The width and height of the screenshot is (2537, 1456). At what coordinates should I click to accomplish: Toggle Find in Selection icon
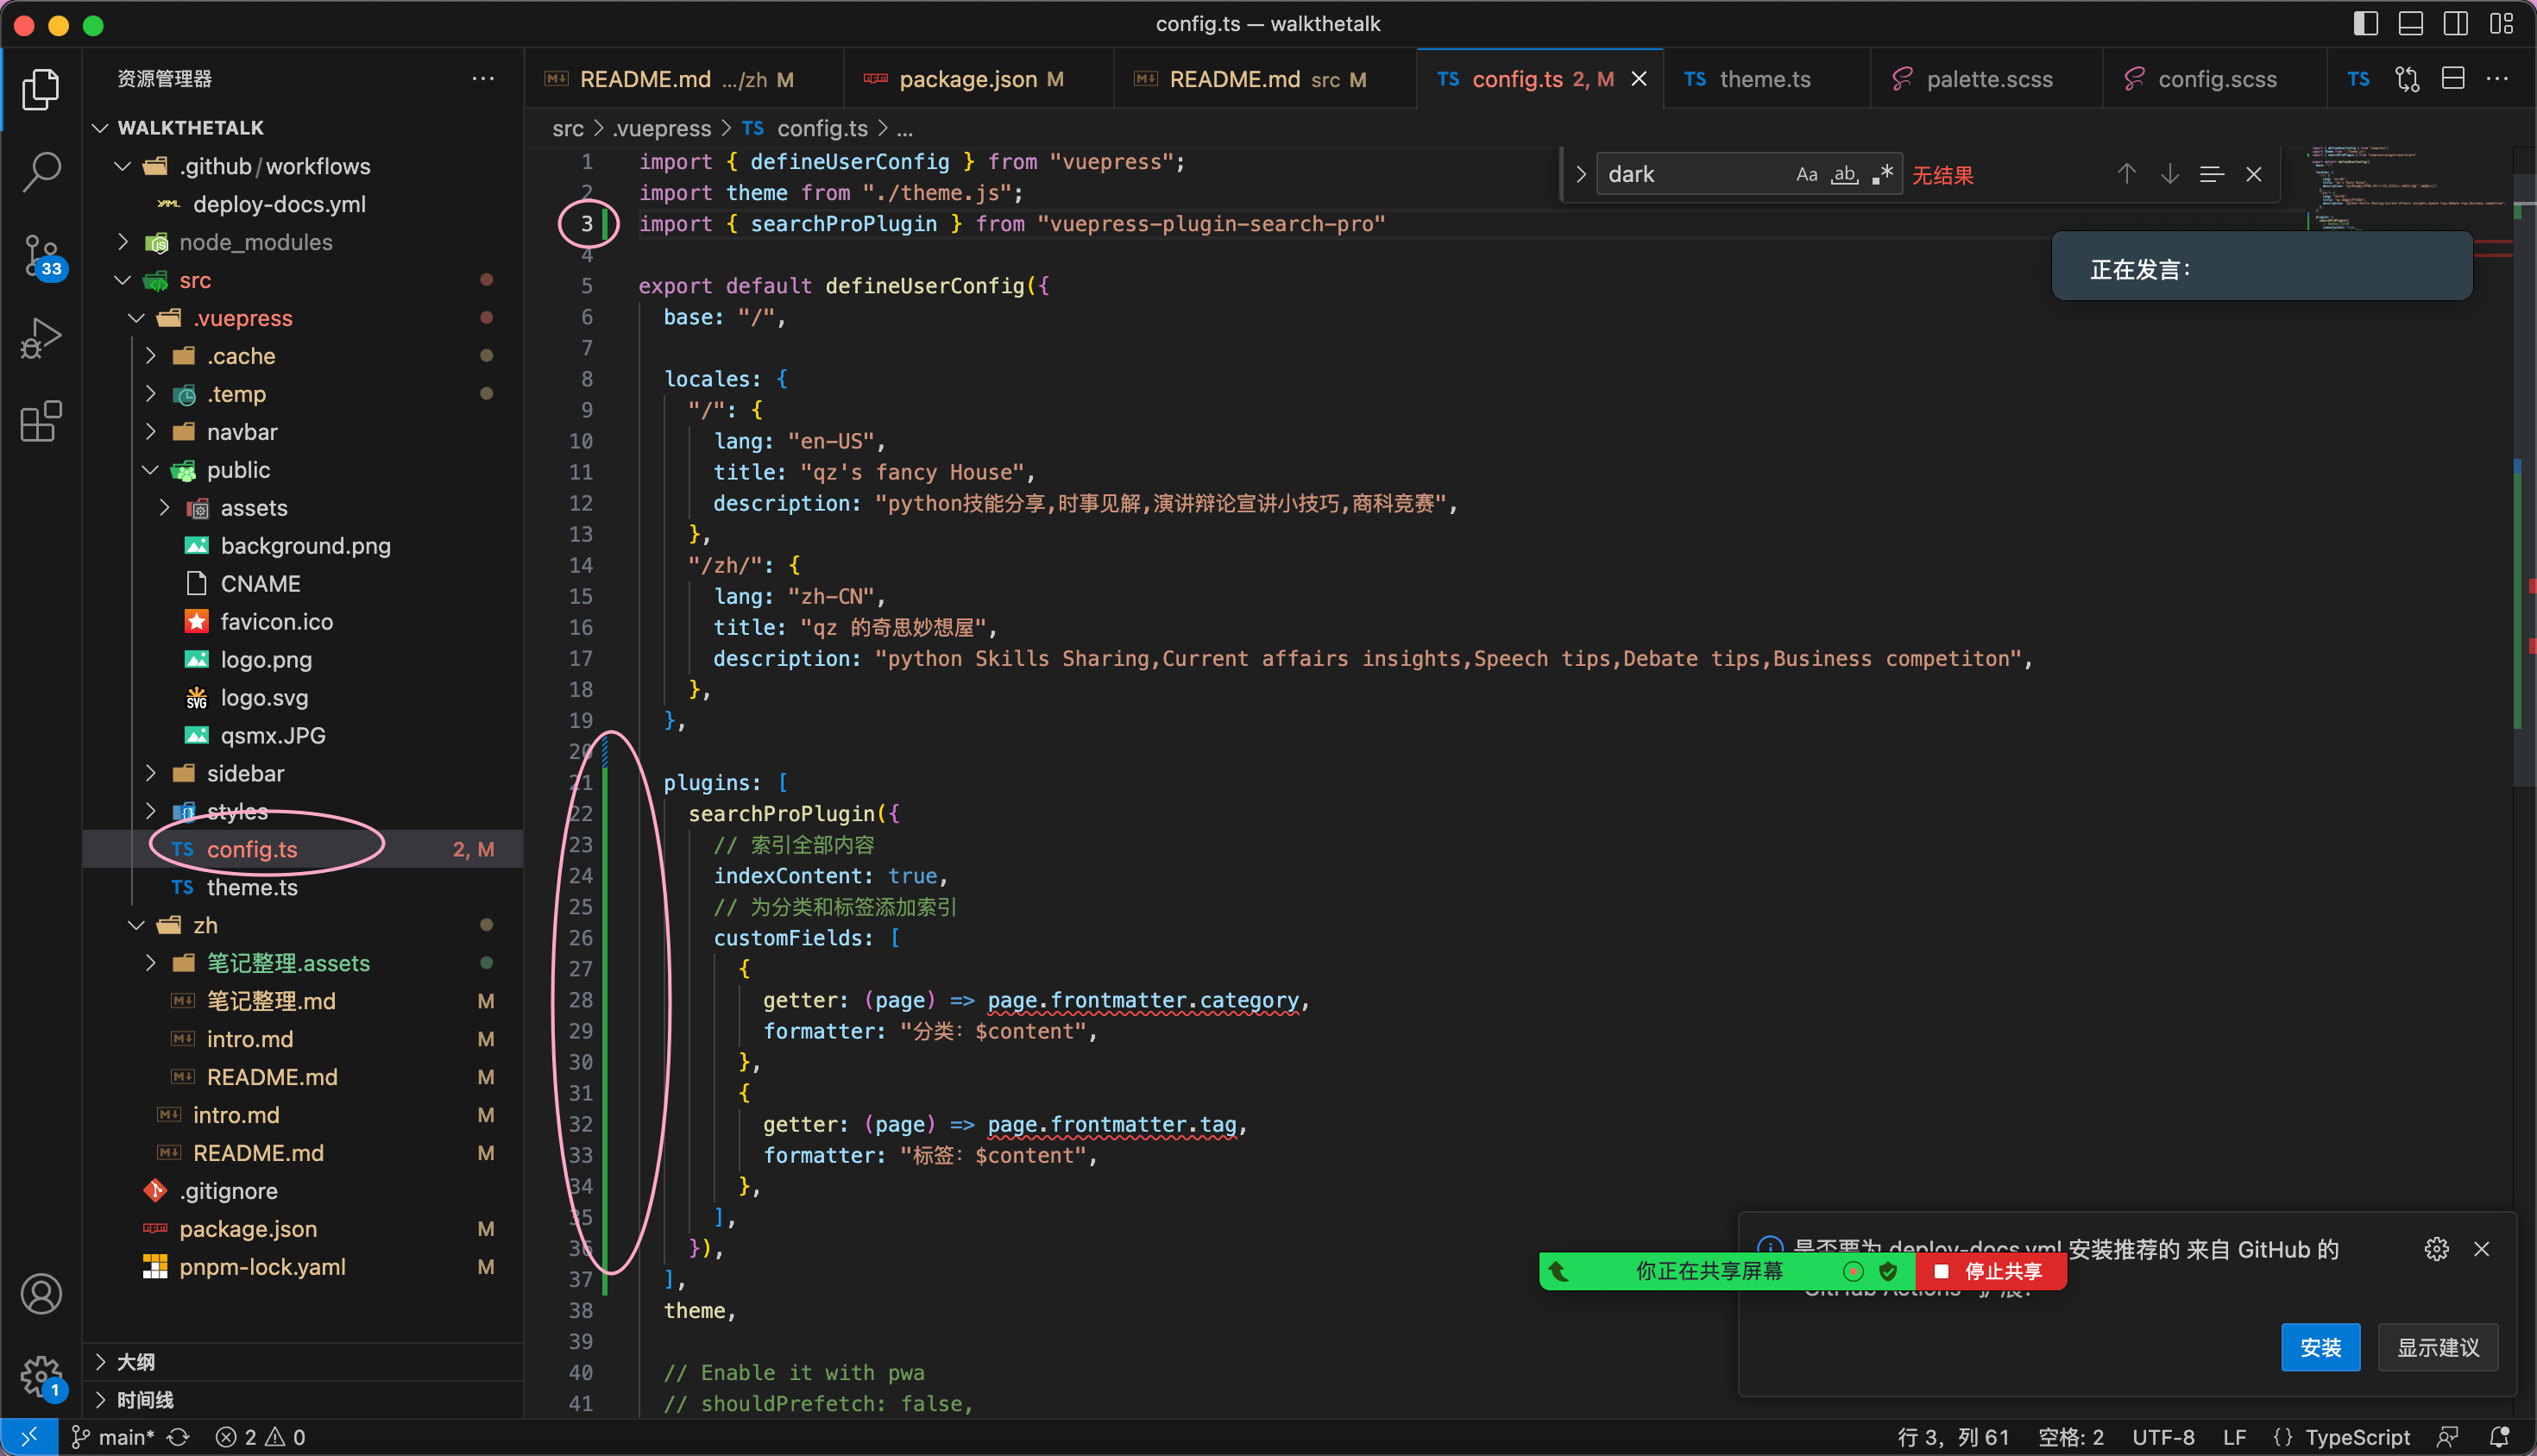pyautogui.click(x=2212, y=174)
